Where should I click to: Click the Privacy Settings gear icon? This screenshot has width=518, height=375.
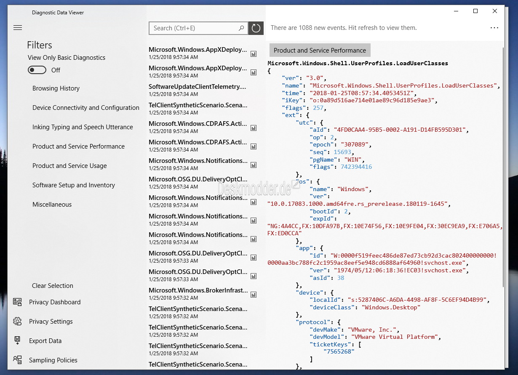17,321
